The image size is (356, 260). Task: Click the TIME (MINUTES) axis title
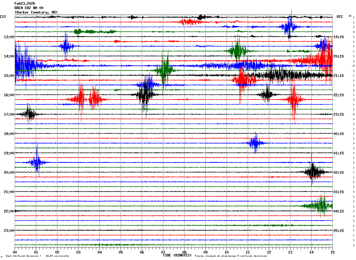pyautogui.click(x=177, y=255)
